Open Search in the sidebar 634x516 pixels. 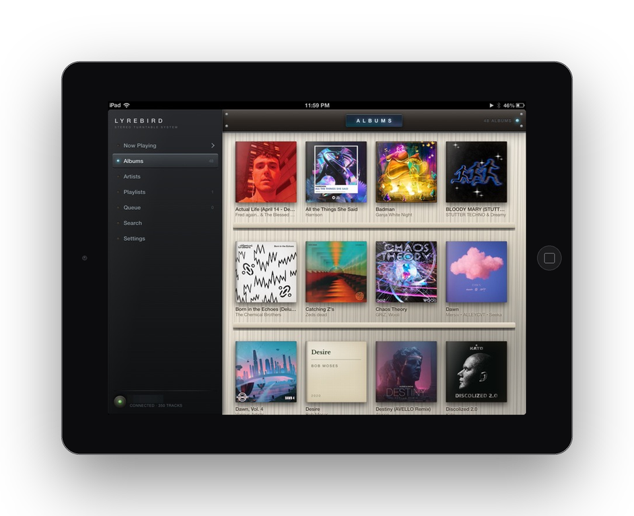165,223
